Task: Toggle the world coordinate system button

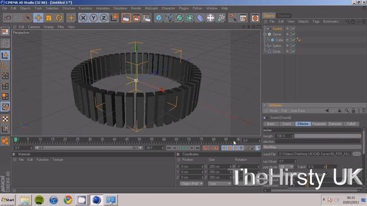Action: (x=114, y=18)
